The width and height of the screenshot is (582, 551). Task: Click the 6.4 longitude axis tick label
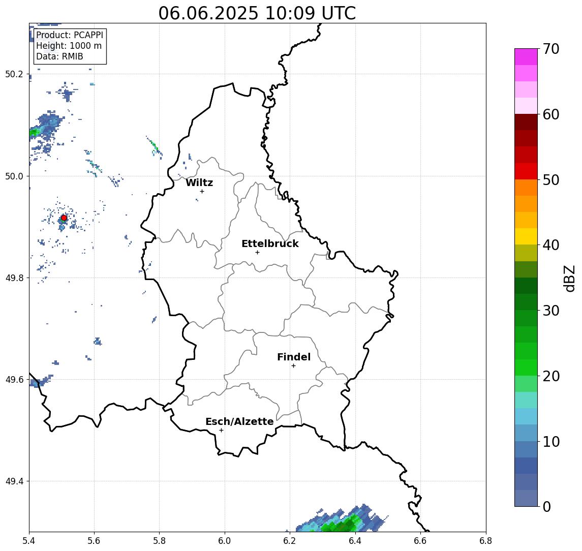pyautogui.click(x=355, y=541)
